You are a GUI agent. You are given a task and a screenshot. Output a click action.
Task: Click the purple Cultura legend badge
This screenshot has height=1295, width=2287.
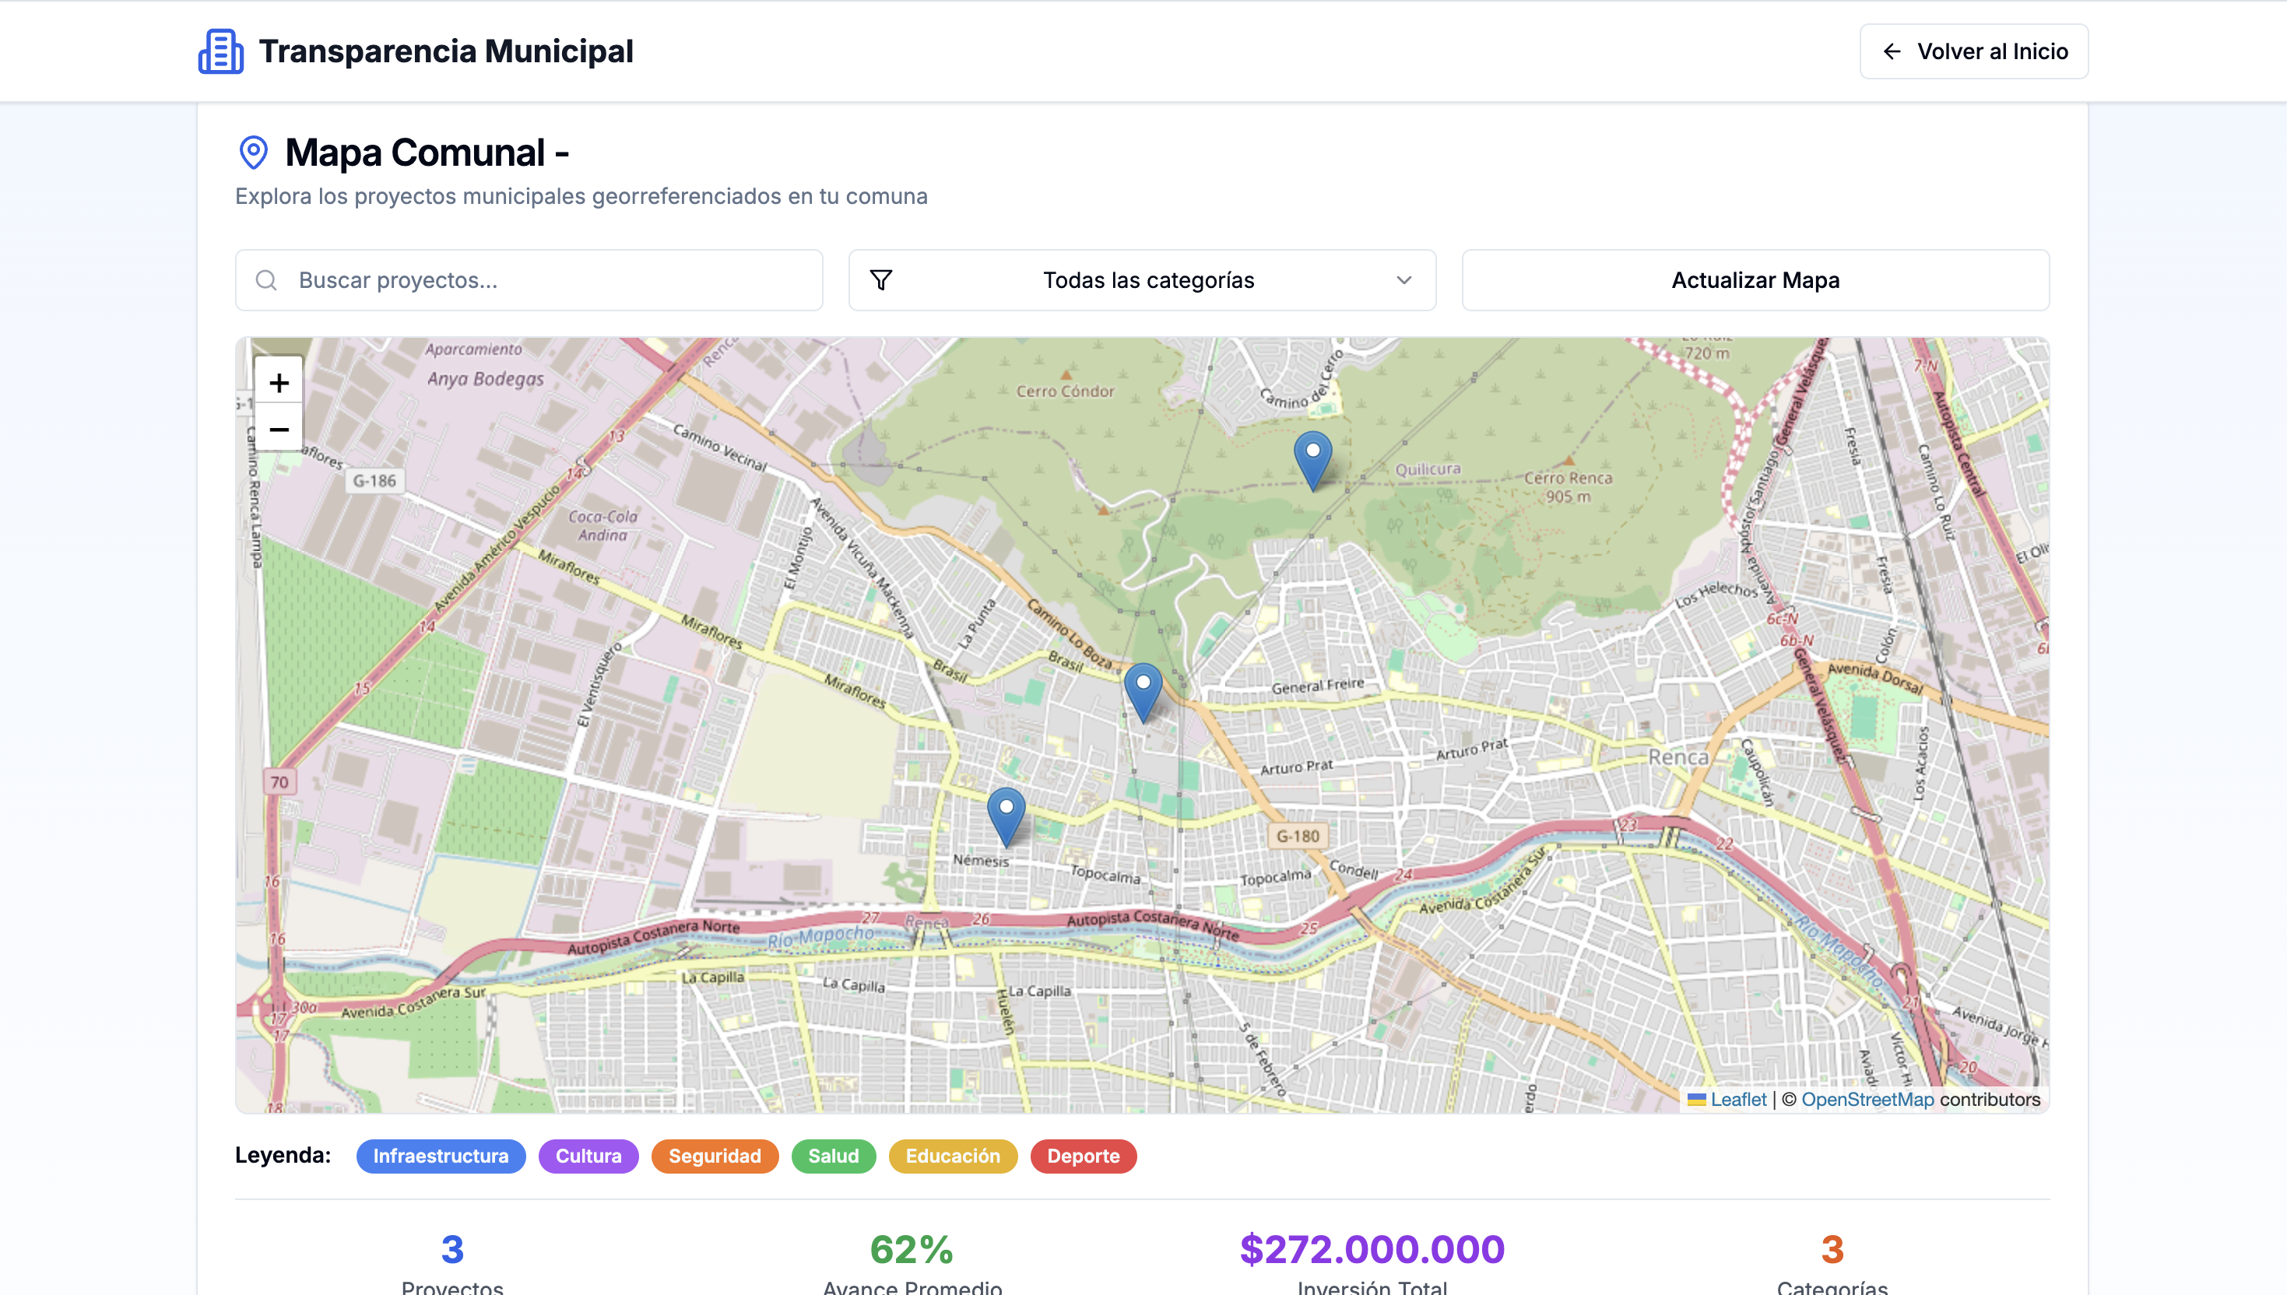point(588,1156)
